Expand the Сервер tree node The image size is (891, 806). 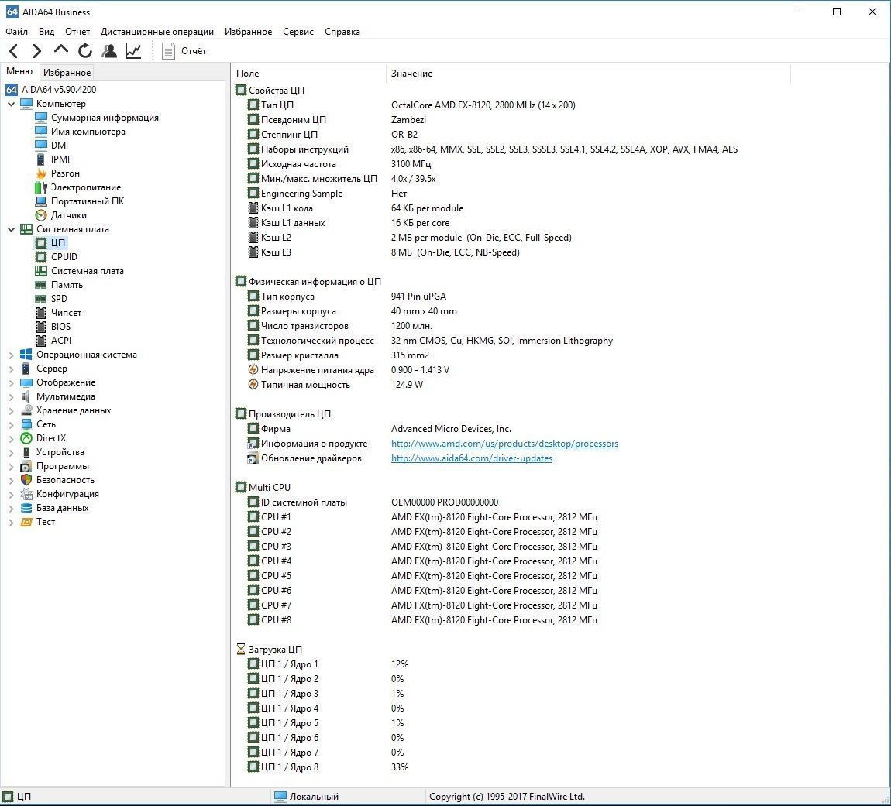click(12, 369)
